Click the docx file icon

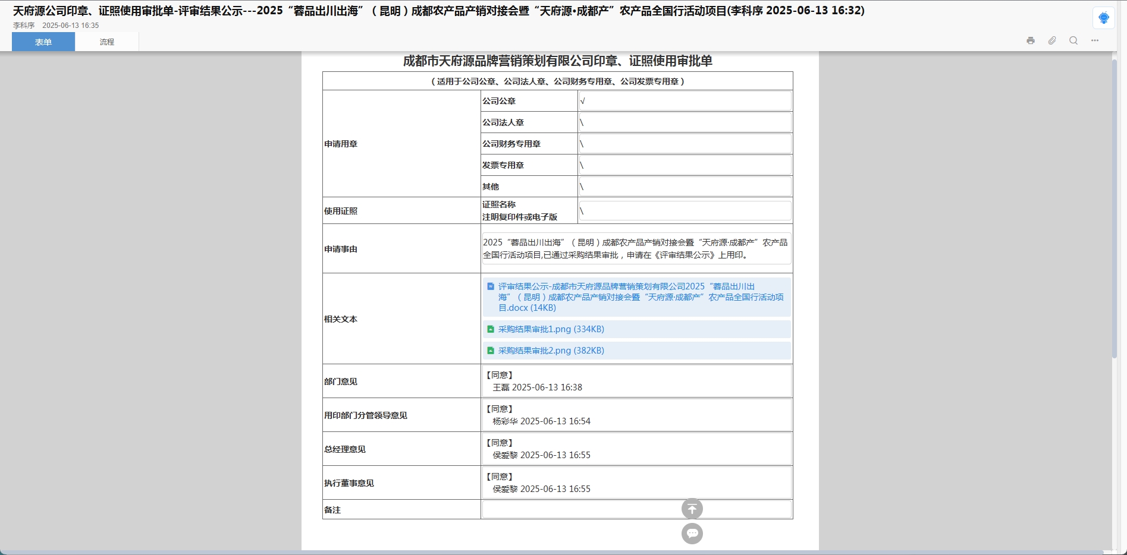[491, 286]
